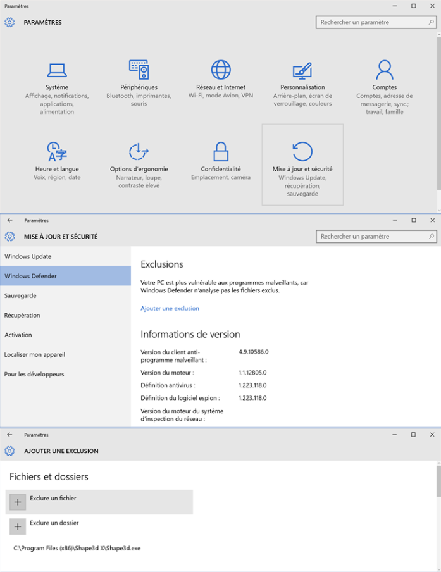Image resolution: width=441 pixels, height=572 pixels.
Task: Select Windows Update in the sidebar
Action: click(x=65, y=256)
